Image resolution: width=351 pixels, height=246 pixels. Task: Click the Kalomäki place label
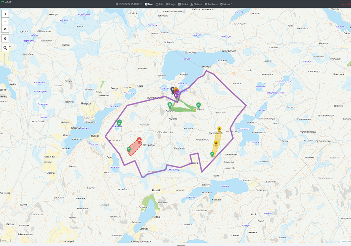(x=271, y=182)
